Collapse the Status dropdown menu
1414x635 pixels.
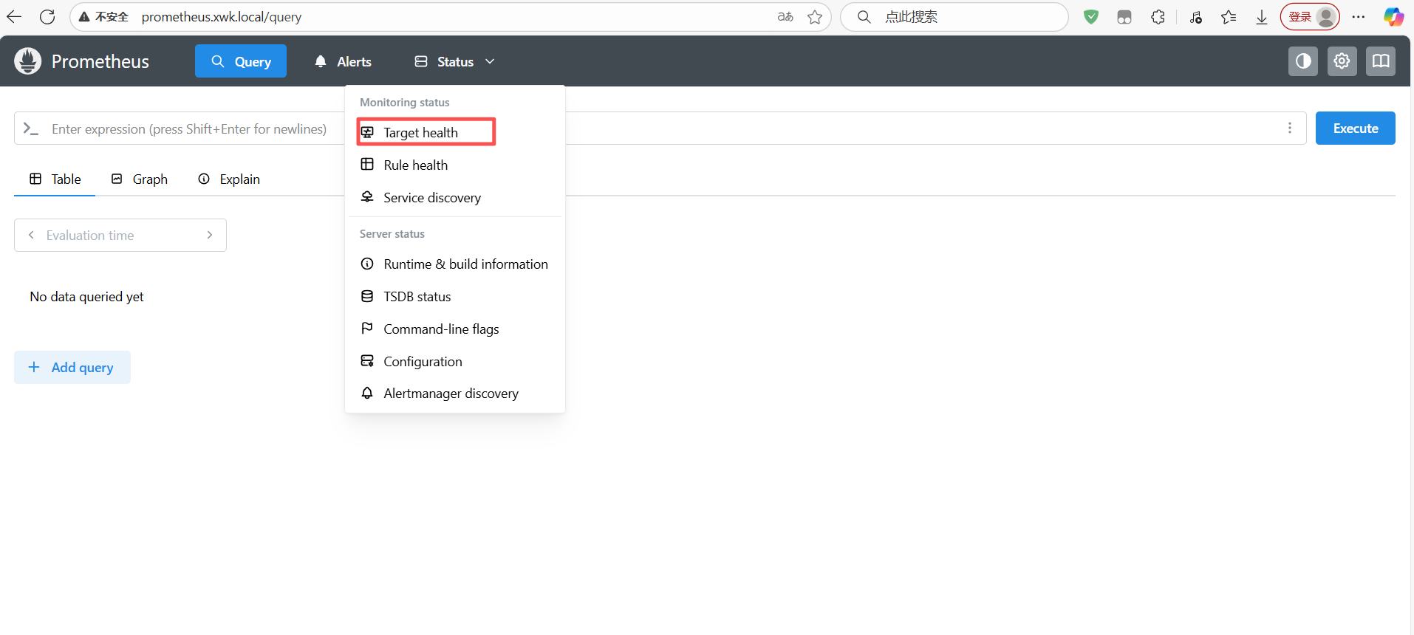[454, 61]
